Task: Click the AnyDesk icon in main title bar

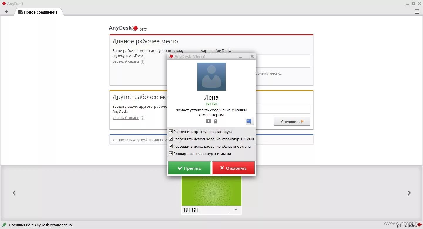Action: [x=4, y=4]
